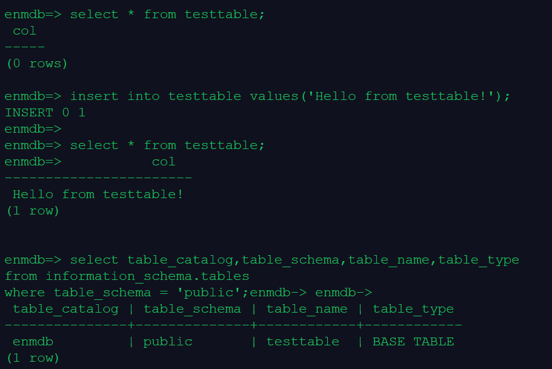Viewport: 552px width, 369px height.
Task: Click the (0 rows) result text
Action: pyautogui.click(x=36, y=64)
